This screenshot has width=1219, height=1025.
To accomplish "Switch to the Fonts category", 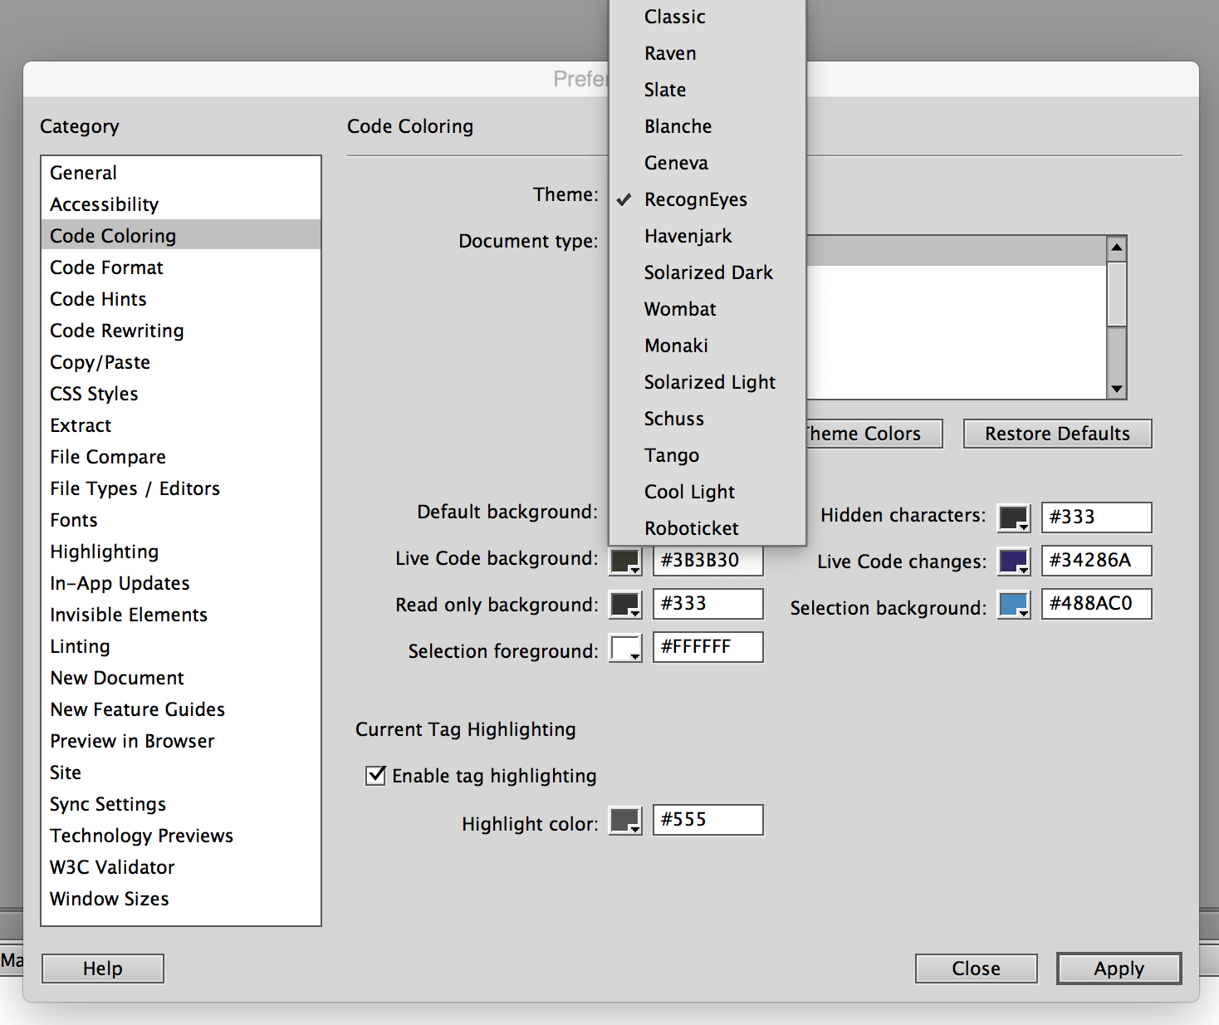I will [73, 519].
